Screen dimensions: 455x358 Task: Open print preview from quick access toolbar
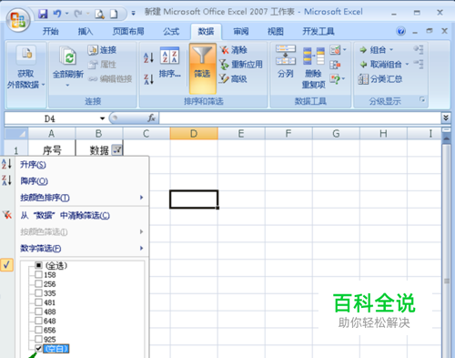pos(99,14)
